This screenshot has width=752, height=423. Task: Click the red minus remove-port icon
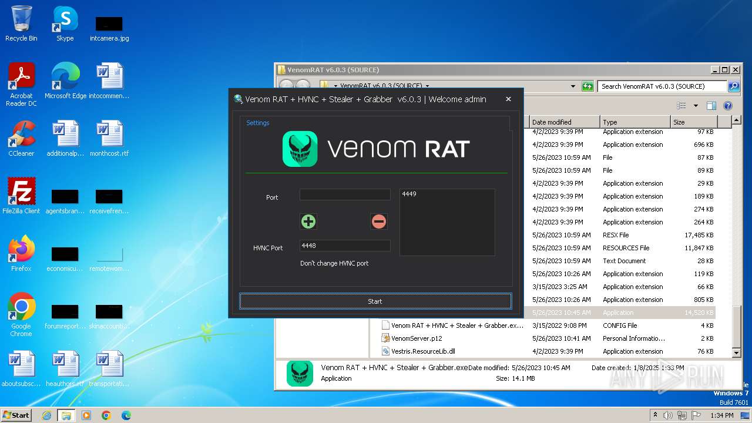(379, 221)
